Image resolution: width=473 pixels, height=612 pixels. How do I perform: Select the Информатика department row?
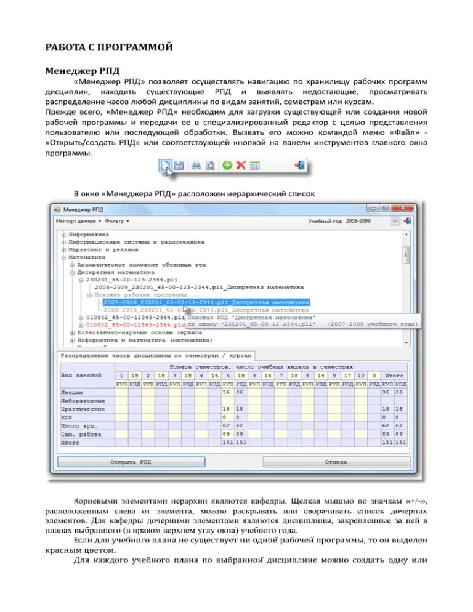(x=89, y=235)
